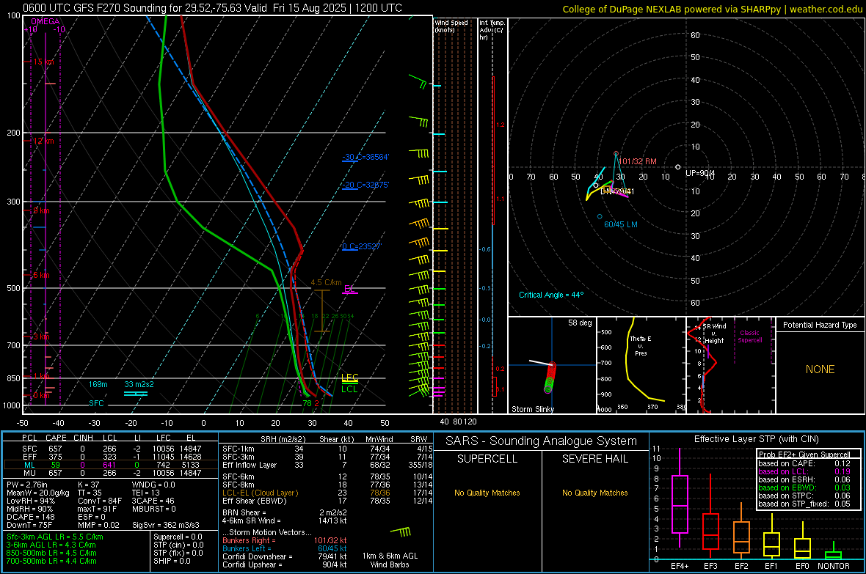This screenshot has height=574, width=866.
Task: Click the 101/32 RM hodograph label
Action: [x=637, y=161]
